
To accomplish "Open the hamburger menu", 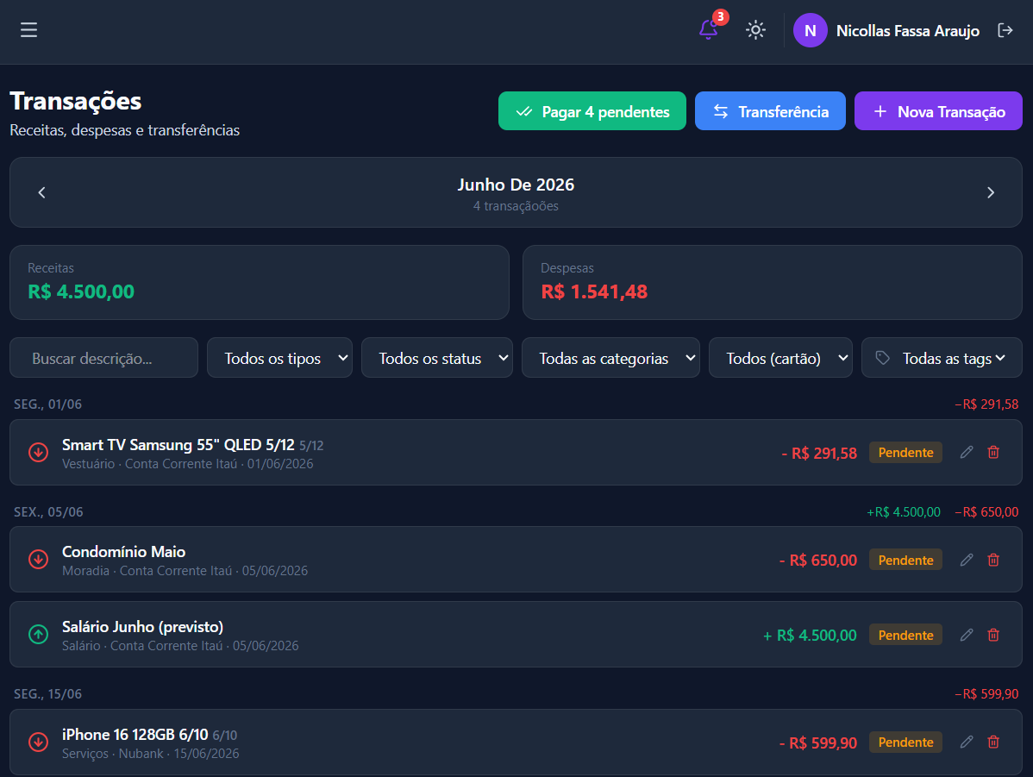I will point(28,29).
